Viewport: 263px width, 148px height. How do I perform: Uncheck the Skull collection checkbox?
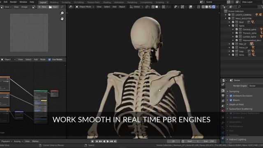click(233, 22)
